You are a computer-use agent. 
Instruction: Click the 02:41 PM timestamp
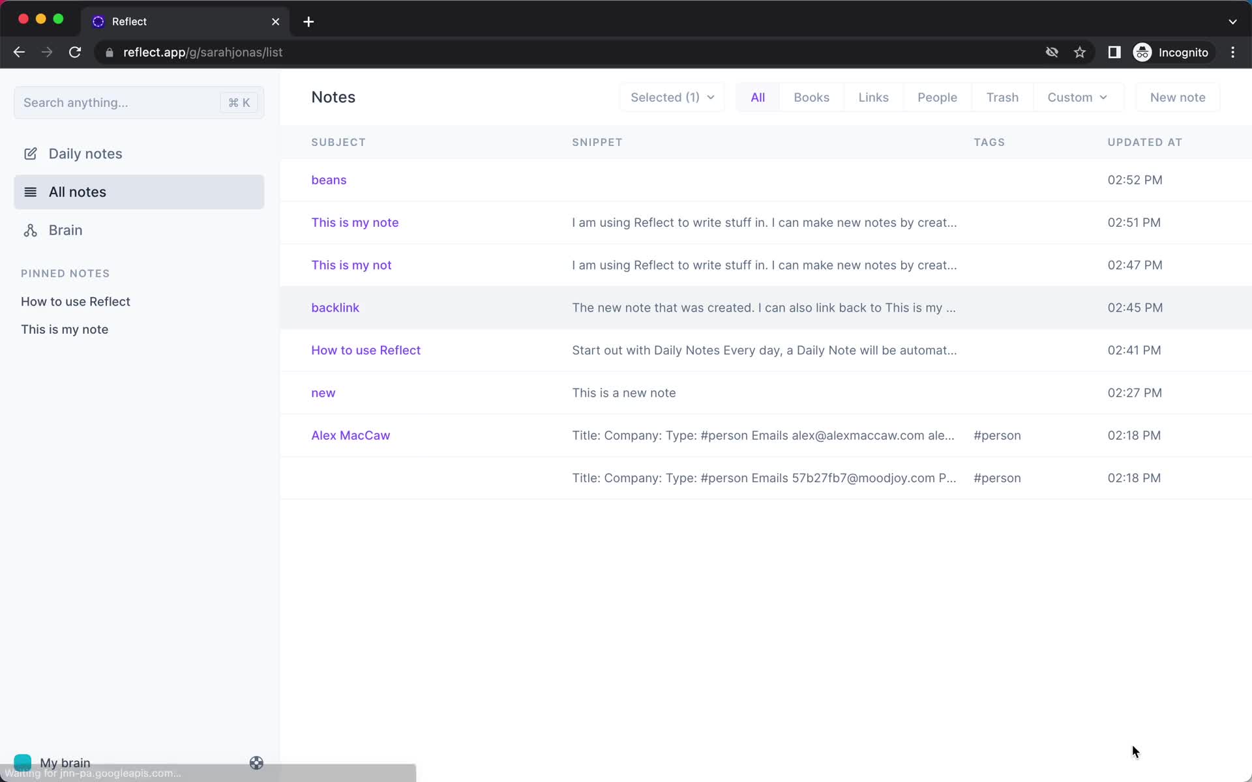[x=1134, y=350]
